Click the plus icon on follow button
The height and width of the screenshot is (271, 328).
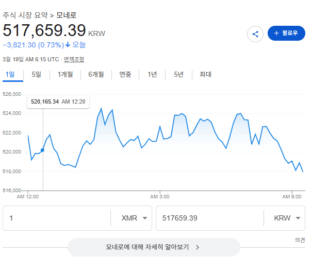(x=276, y=33)
